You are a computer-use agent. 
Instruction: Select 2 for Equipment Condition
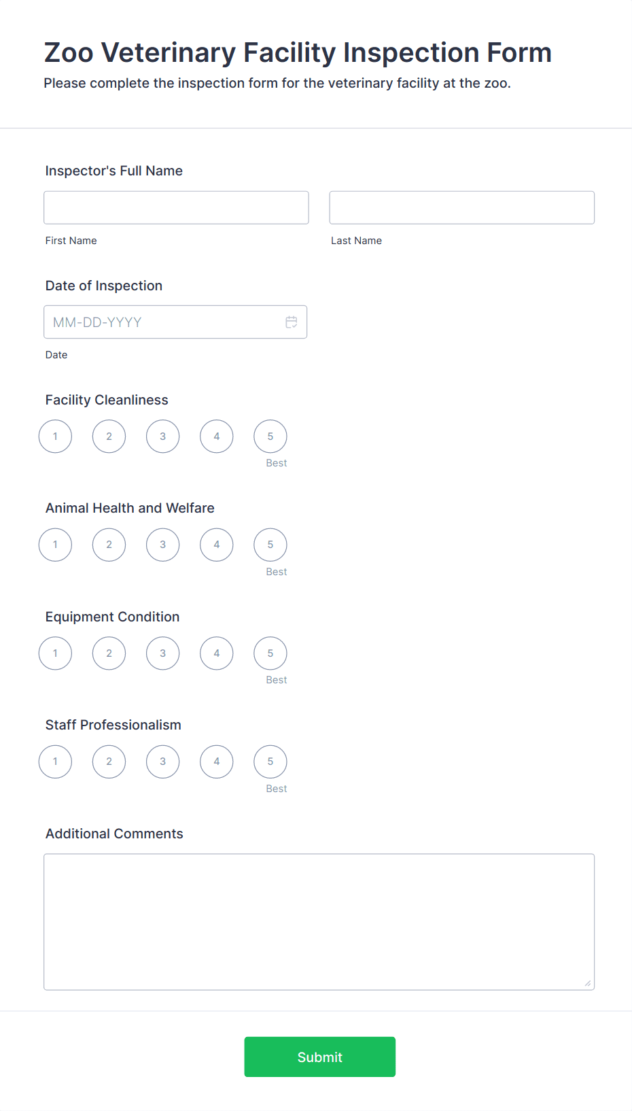click(109, 653)
